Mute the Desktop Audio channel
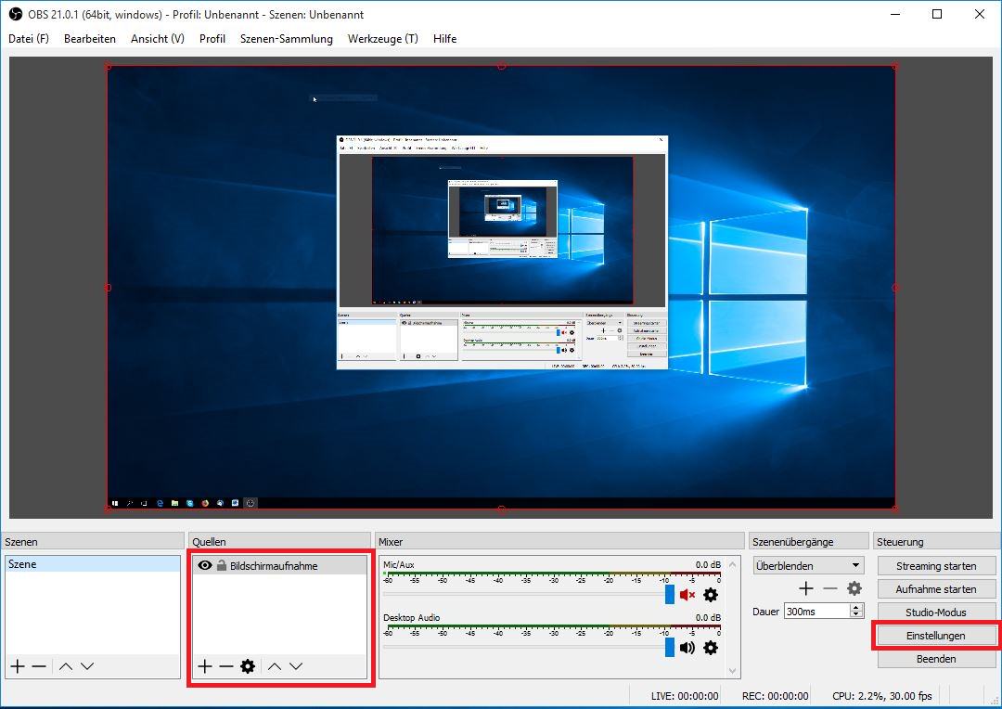Image resolution: width=1002 pixels, height=709 pixels. [x=687, y=648]
